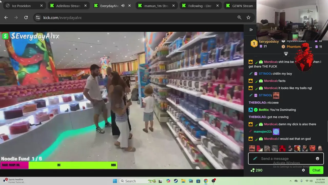Open the mamun_1m Stream tab

tap(156, 6)
